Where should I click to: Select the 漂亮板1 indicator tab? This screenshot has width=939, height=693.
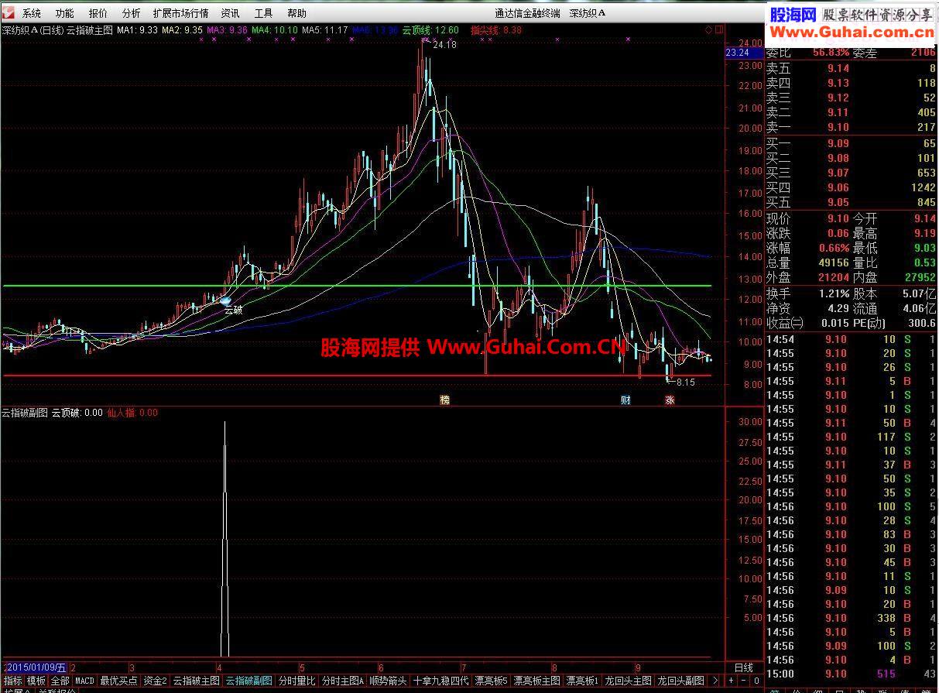(x=582, y=681)
